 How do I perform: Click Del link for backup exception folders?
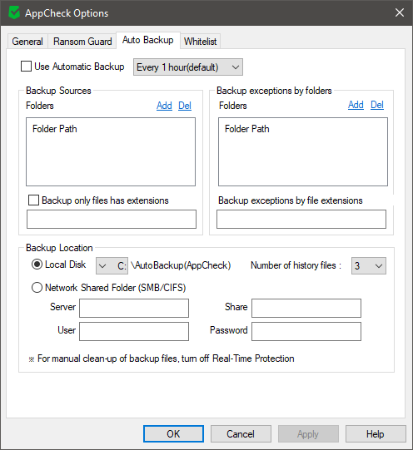[x=377, y=105]
